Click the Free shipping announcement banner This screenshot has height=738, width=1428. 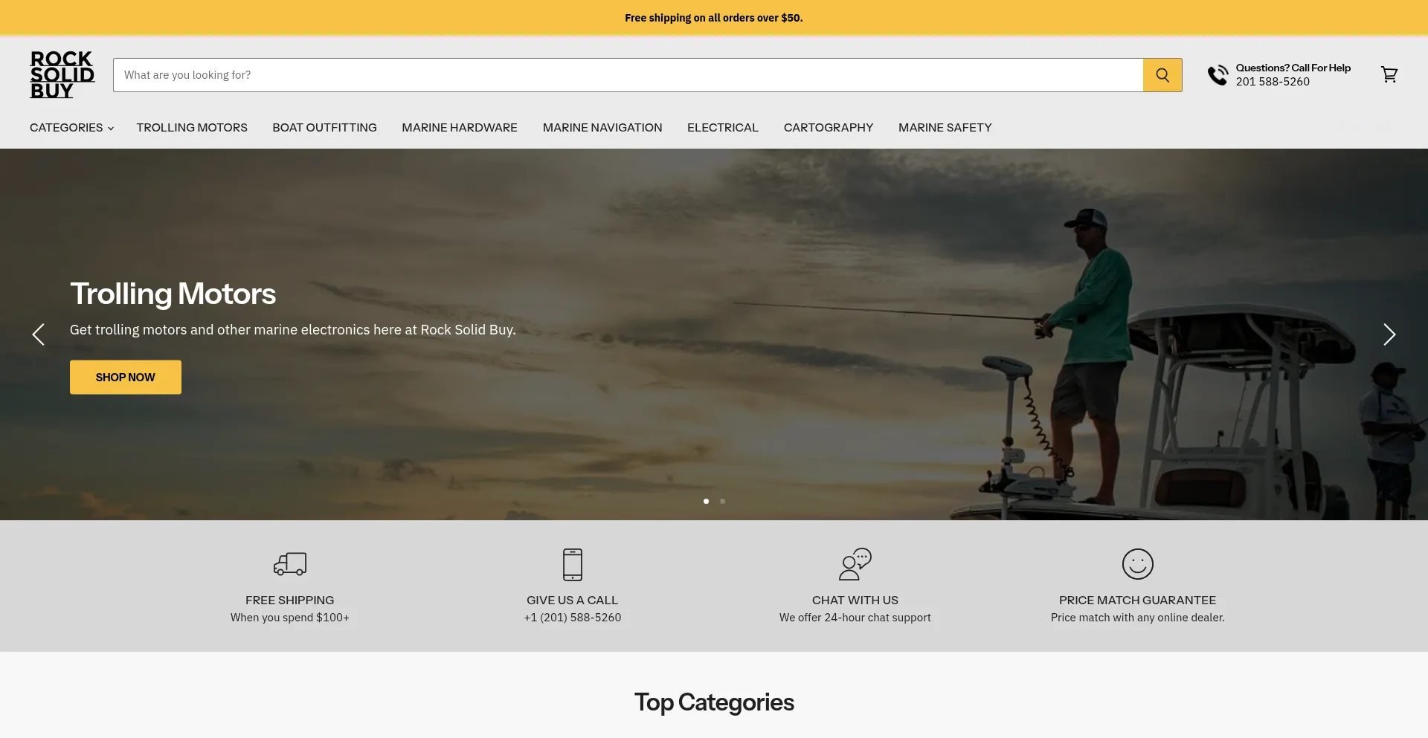tap(714, 18)
